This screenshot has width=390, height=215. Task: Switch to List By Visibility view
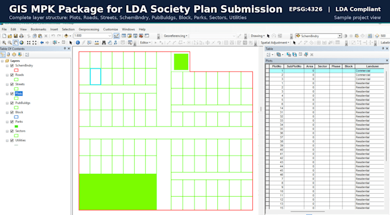14,54
